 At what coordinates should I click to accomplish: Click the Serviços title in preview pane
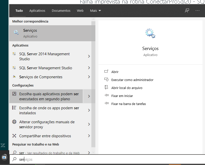[x=150, y=48]
